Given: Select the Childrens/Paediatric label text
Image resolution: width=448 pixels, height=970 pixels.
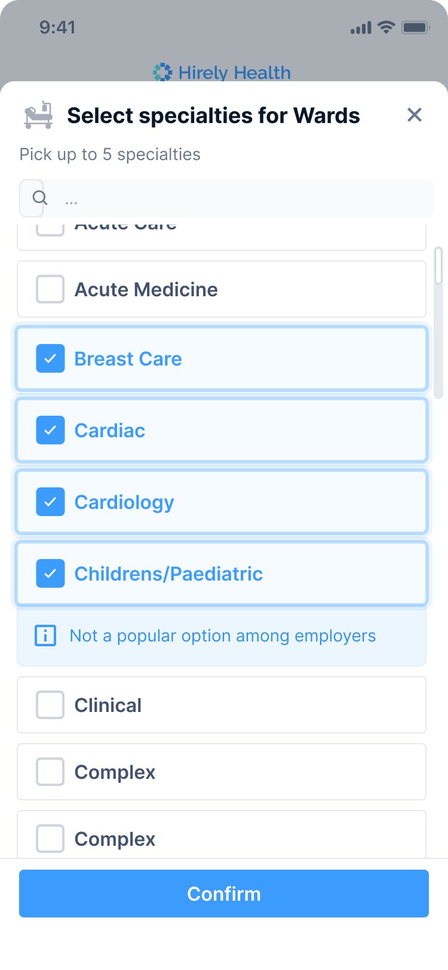Looking at the screenshot, I should click(168, 573).
